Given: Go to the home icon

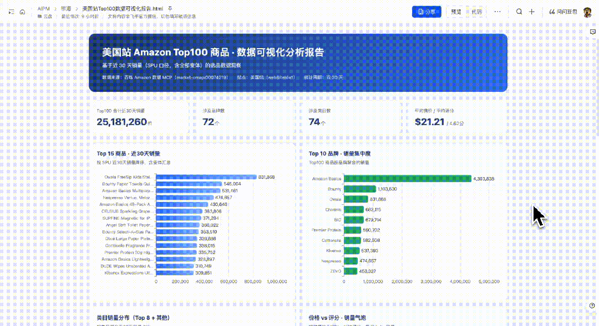Looking at the screenshot, I should (23, 12).
